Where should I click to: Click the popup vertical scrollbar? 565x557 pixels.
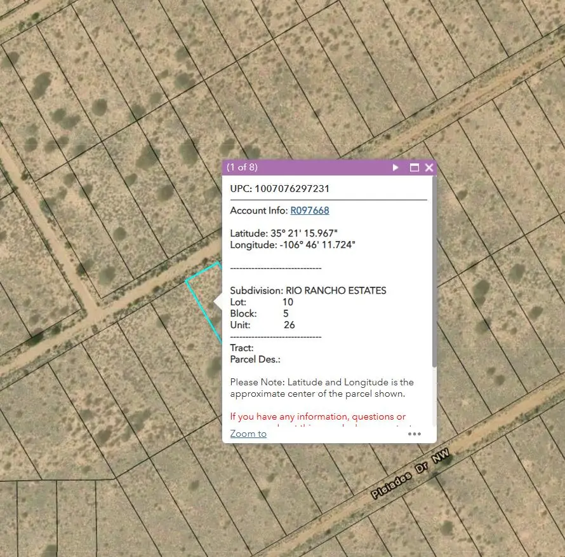pyautogui.click(x=434, y=272)
